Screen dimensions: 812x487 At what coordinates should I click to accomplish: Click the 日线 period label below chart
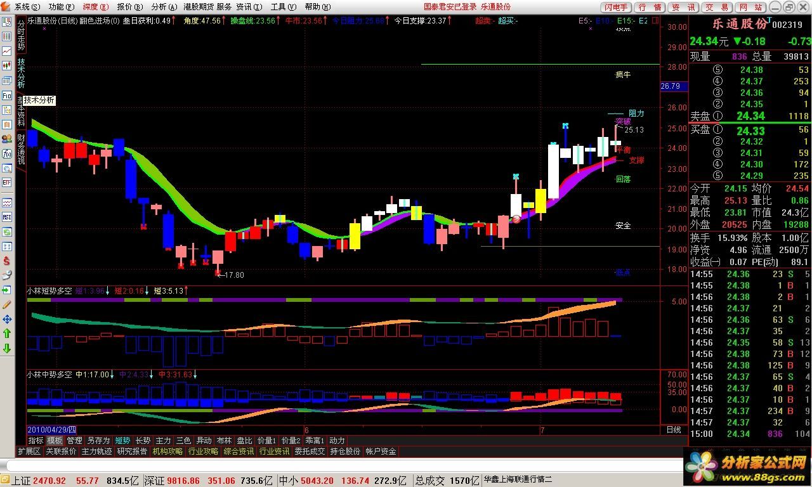[x=674, y=429]
